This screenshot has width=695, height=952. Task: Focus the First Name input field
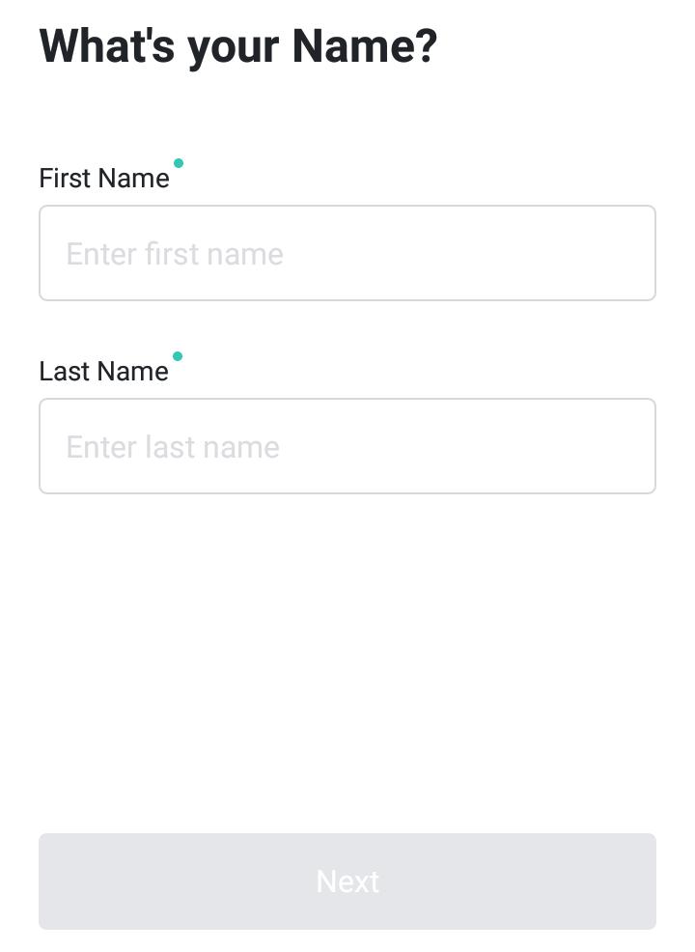pos(347,253)
